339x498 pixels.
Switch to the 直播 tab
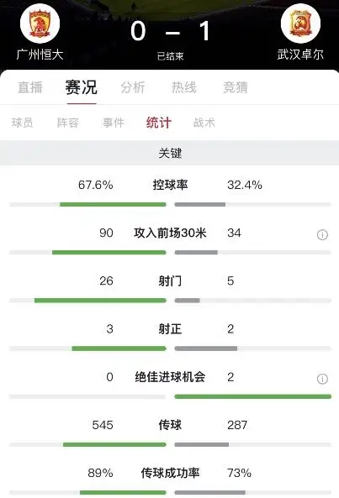(x=30, y=87)
